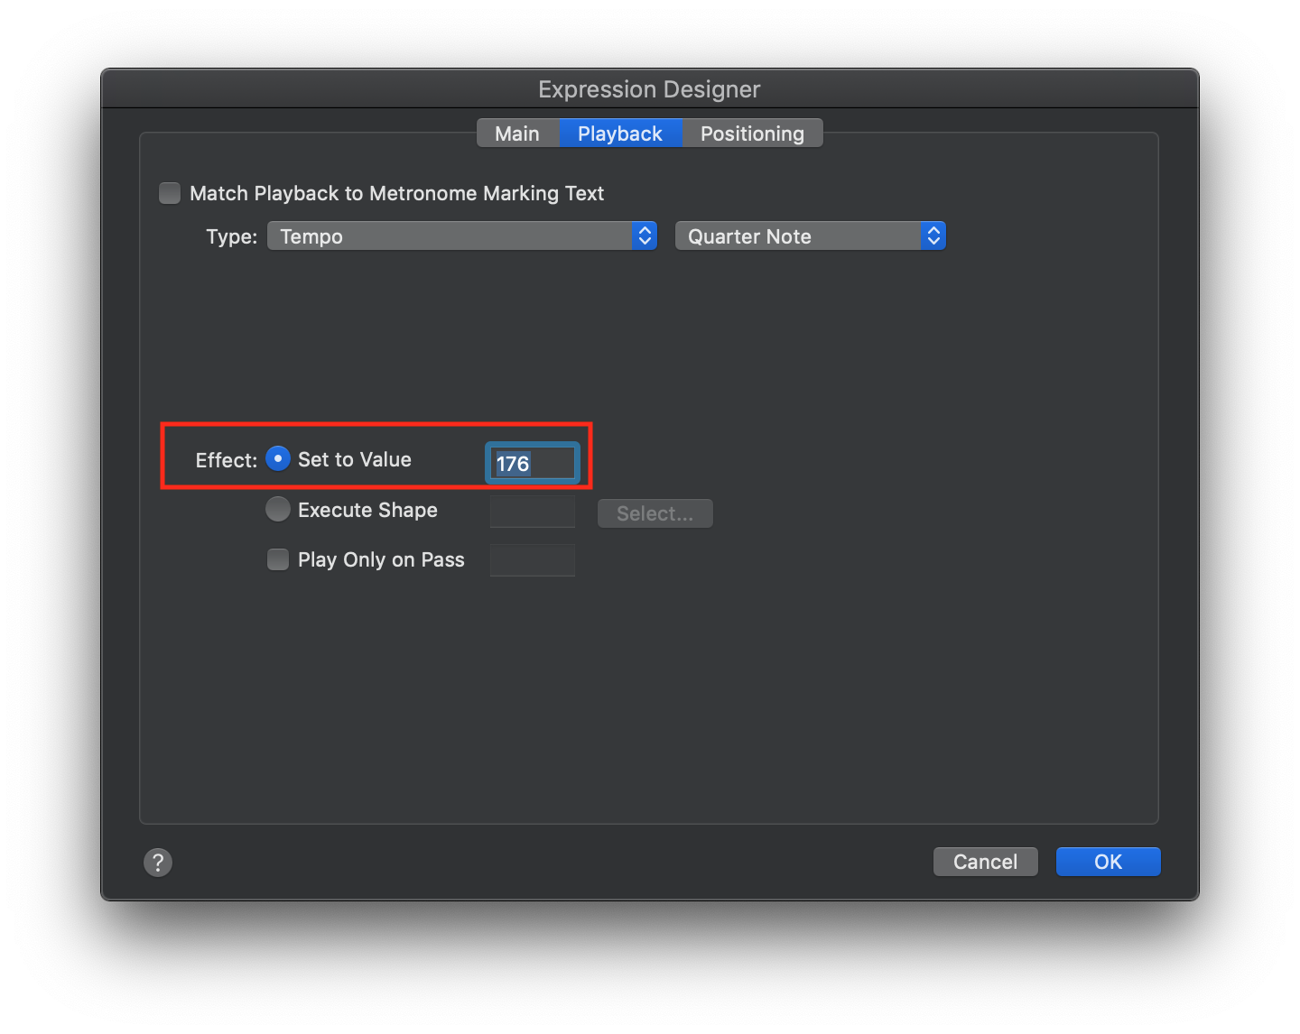Select the Set to Value option
This screenshot has height=1034, width=1300.
[277, 458]
